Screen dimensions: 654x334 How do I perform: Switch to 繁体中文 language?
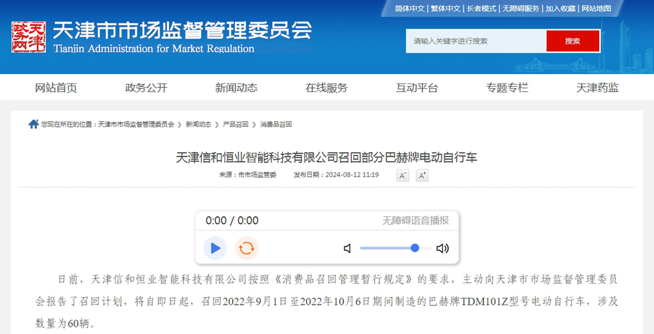[x=445, y=8]
